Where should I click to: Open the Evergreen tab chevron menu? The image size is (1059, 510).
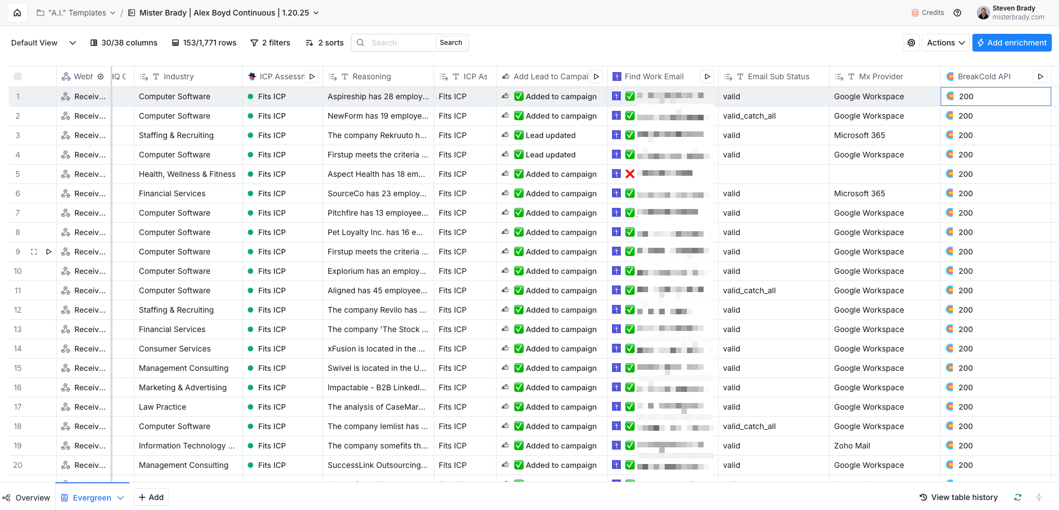pyautogui.click(x=121, y=498)
